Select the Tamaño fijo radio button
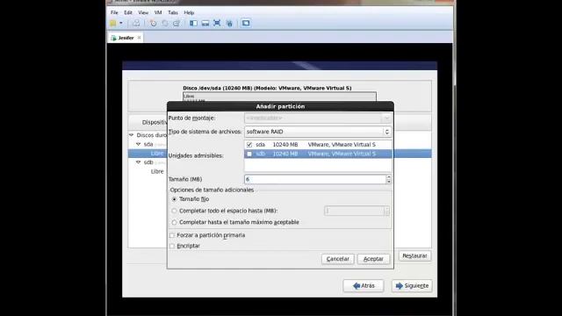562x316 pixels. (x=174, y=199)
